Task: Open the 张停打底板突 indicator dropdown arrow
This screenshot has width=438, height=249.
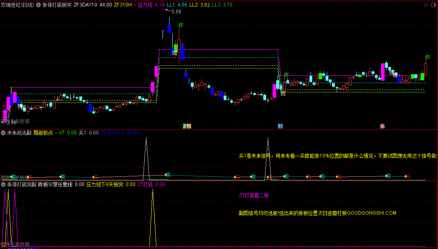Action: coord(38,5)
